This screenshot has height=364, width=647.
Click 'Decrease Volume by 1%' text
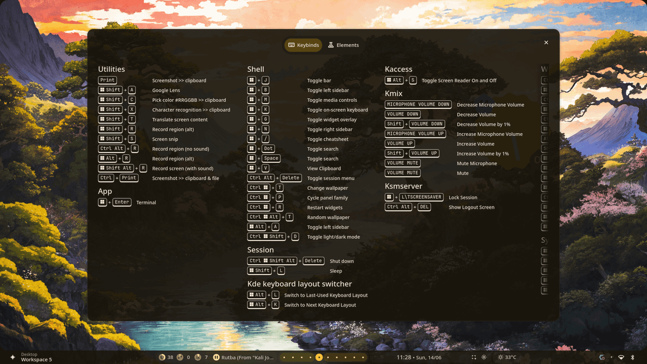tap(484, 125)
